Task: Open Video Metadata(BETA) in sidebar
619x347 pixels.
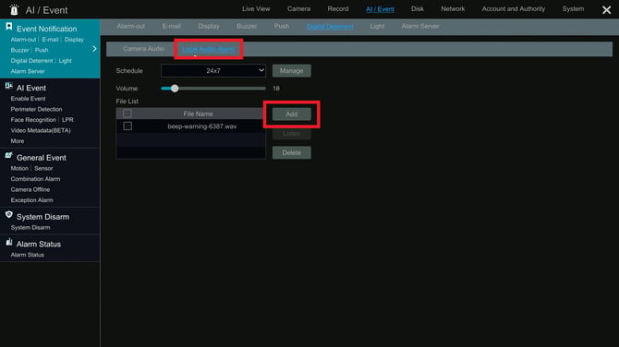Action: pos(41,130)
